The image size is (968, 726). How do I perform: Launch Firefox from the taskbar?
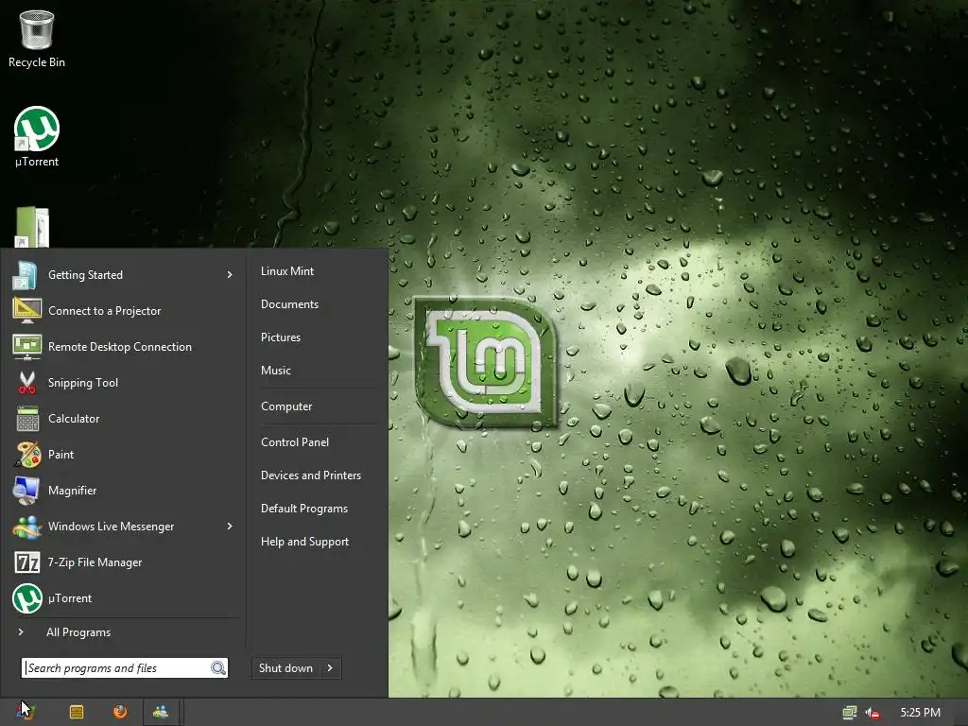(x=120, y=712)
